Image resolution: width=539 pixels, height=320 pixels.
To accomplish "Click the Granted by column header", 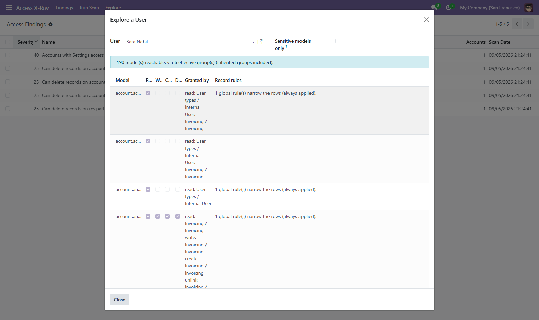I will [x=197, y=80].
